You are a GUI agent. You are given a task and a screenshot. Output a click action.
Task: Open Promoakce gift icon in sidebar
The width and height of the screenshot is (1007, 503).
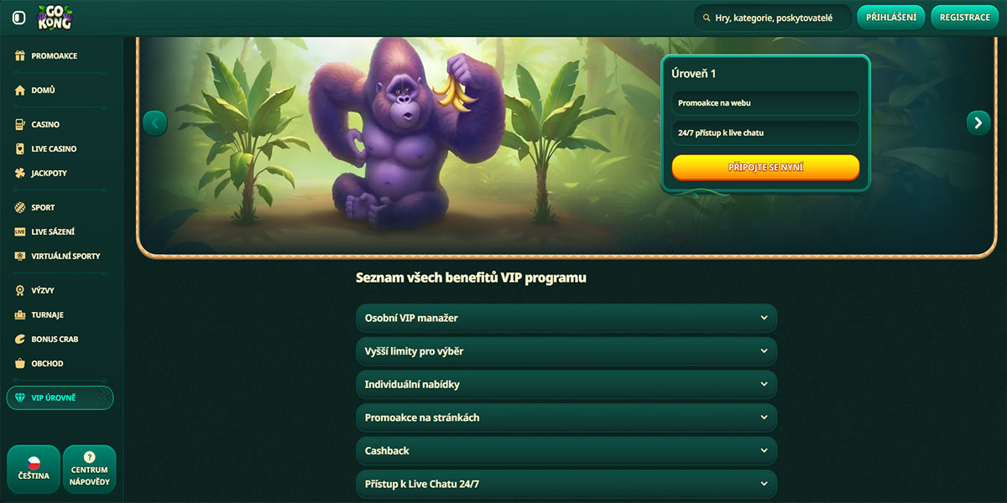coord(20,55)
